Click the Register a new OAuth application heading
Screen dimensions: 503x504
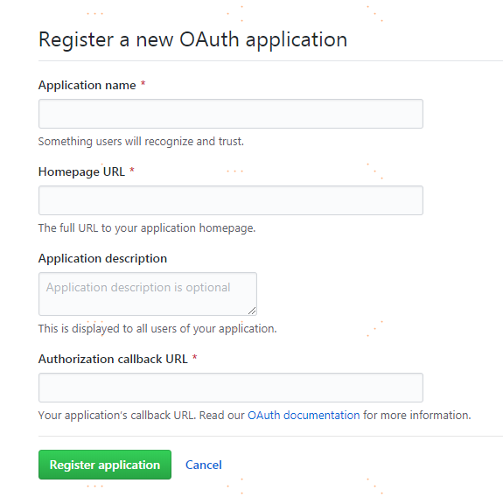click(x=192, y=40)
